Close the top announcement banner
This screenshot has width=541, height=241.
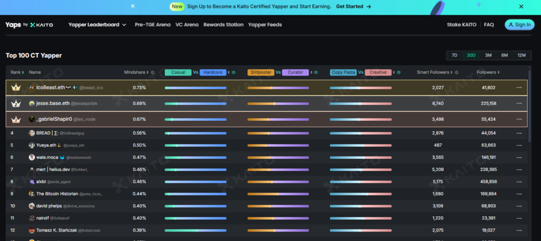521,7
